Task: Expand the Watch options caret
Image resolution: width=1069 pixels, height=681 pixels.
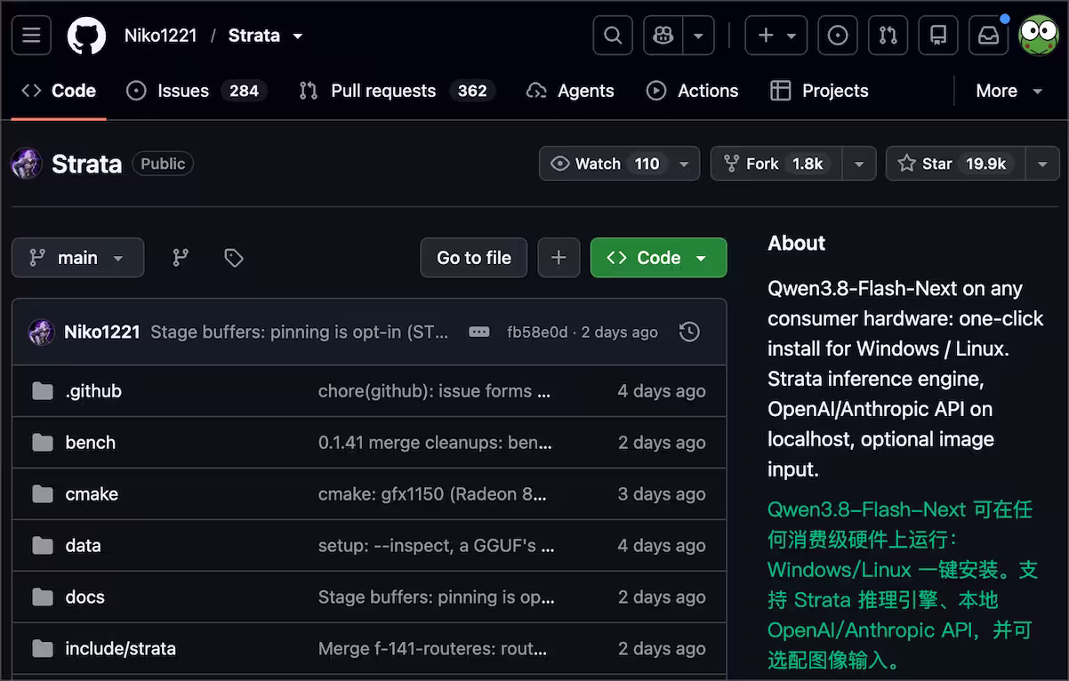Action: (684, 164)
